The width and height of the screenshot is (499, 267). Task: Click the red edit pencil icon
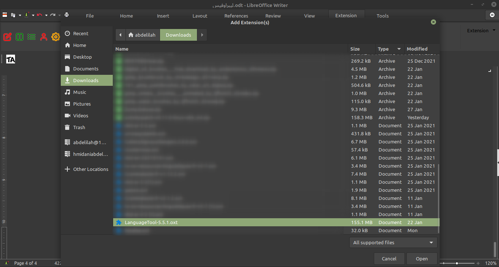point(7,37)
